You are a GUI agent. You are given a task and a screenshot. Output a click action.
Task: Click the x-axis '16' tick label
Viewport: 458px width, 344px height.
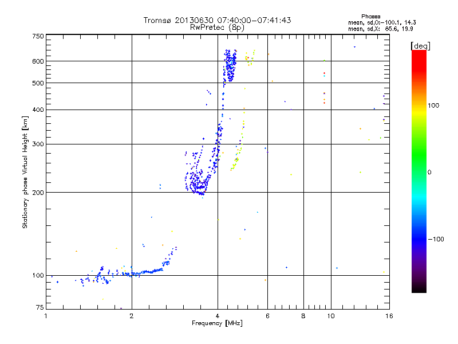tap(389, 316)
